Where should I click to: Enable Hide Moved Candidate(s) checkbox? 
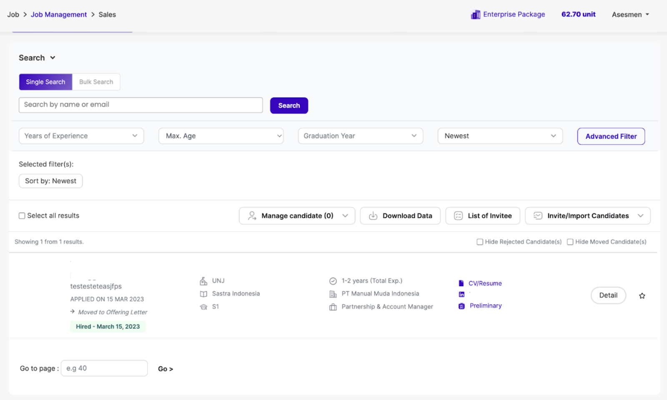pos(570,242)
